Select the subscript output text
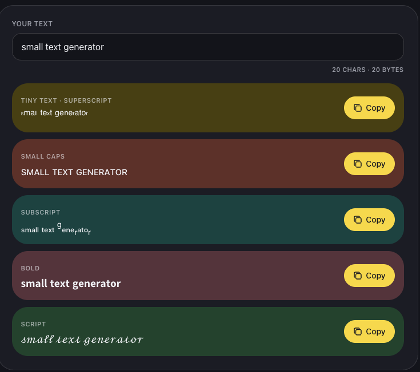The width and height of the screenshot is (420, 372). pos(56,229)
